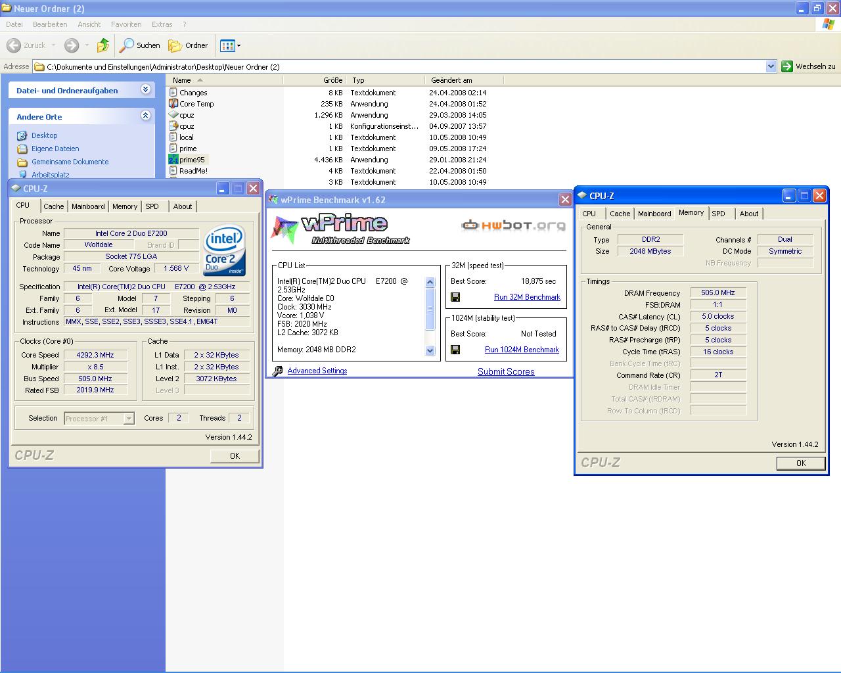Go up one folder level icon
This screenshot has width=841, height=673.
[x=103, y=45]
